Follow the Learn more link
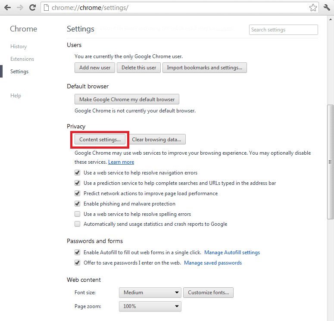 [x=121, y=162]
